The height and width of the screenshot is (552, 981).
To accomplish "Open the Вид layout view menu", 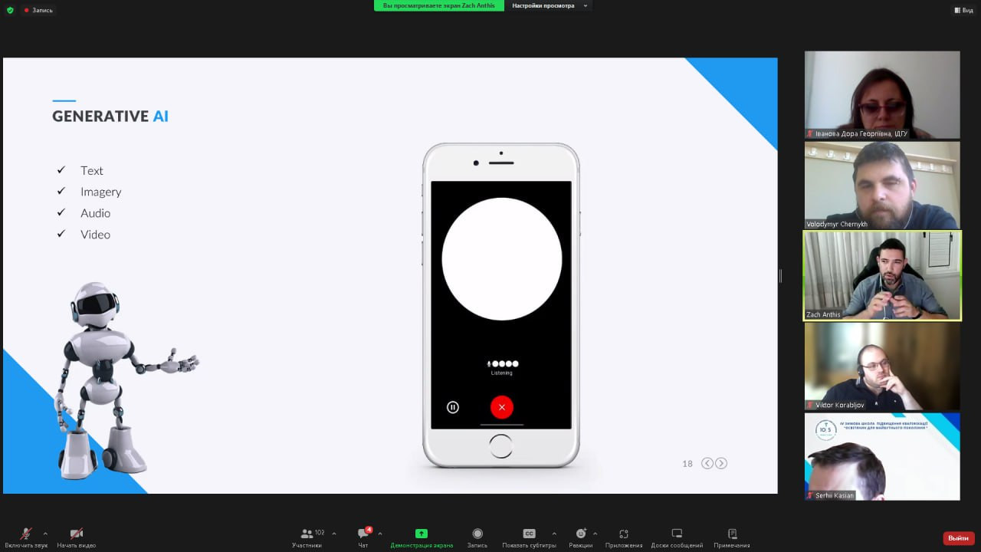I will tap(963, 10).
